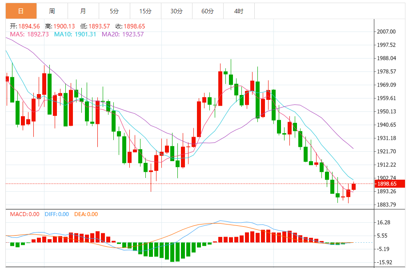Click the 高: 1900.13 high price
Screen dimensions: 409x268
[60, 26]
